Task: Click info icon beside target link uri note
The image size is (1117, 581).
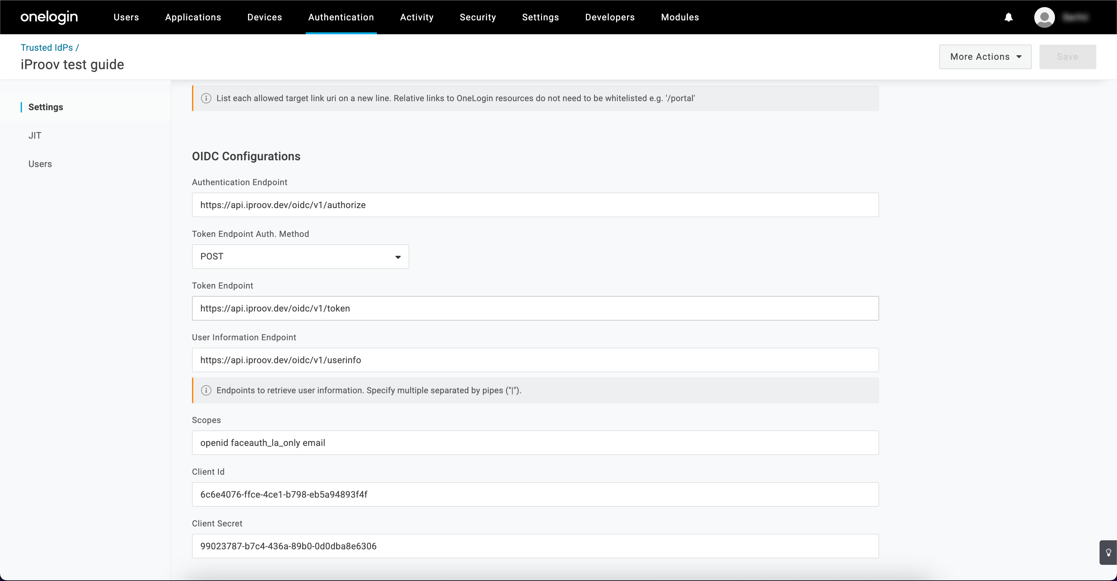Action: coord(206,99)
